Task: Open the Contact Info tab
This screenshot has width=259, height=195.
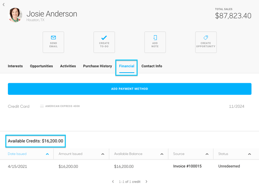Action: [152, 66]
